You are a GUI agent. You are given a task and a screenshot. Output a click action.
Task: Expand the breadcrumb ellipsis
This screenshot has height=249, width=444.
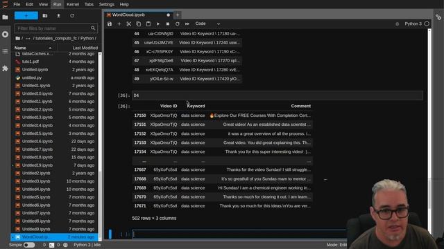(28, 38)
